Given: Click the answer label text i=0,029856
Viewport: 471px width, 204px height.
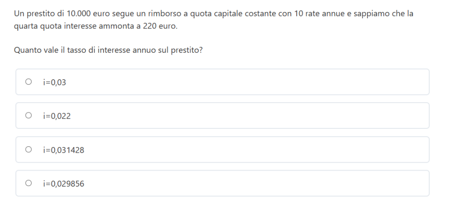Looking at the screenshot, I should click(x=63, y=184).
